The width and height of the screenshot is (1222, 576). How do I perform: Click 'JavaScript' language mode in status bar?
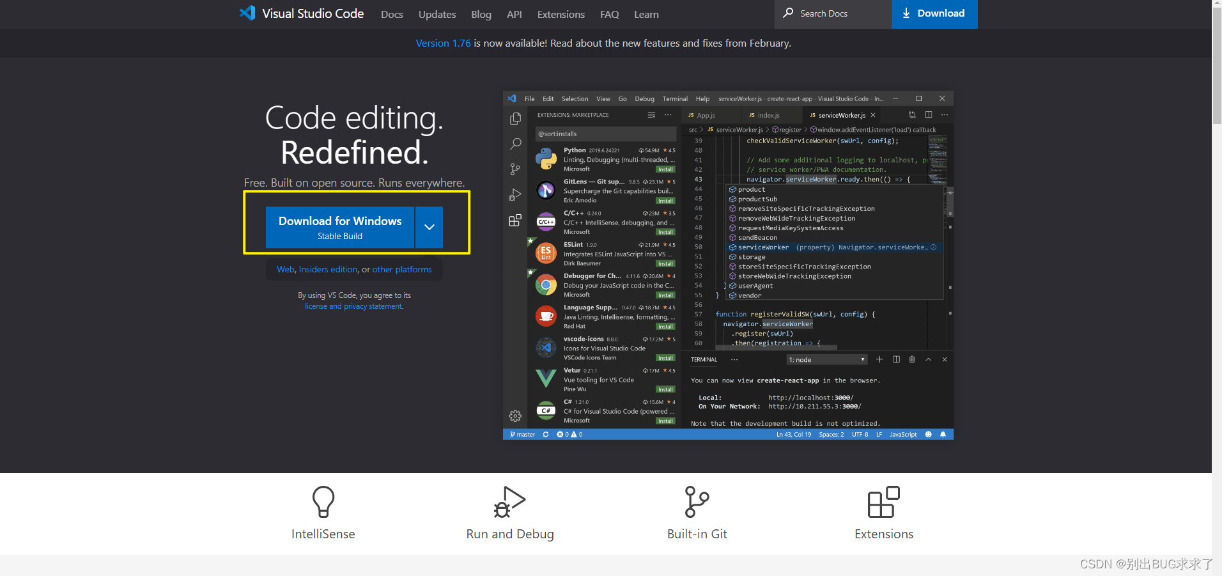tap(903, 435)
